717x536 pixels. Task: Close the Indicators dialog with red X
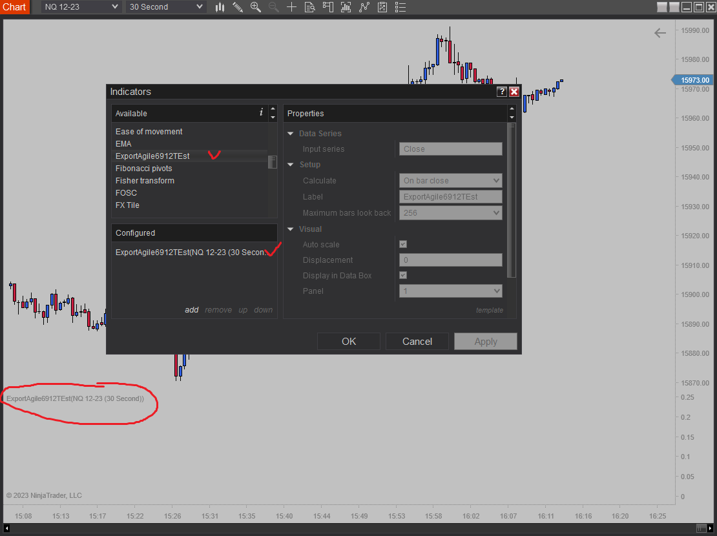tap(514, 92)
